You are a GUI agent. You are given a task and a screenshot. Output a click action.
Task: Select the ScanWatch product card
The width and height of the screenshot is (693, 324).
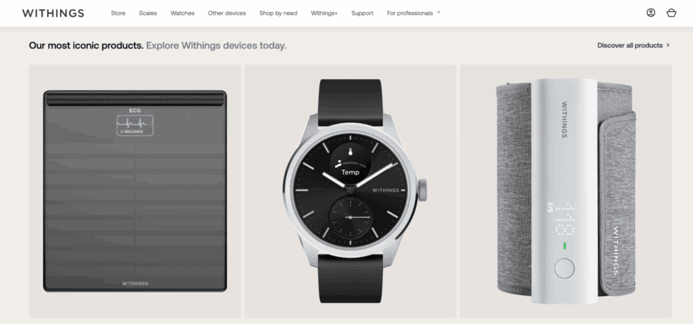[351, 191]
